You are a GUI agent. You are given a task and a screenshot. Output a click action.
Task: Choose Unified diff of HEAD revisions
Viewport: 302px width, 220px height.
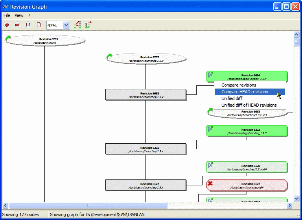click(x=249, y=105)
